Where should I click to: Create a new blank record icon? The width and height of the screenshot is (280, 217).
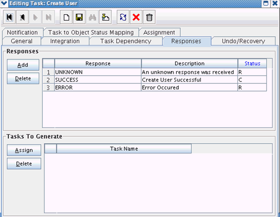click(66, 17)
